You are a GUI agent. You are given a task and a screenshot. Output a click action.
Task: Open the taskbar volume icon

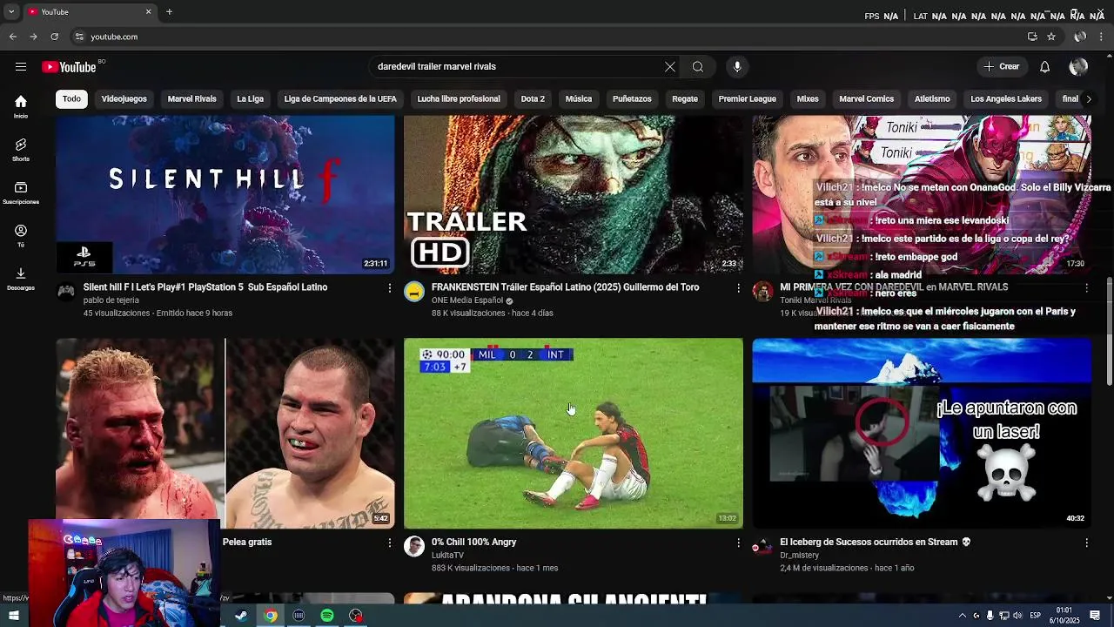tap(1017, 616)
